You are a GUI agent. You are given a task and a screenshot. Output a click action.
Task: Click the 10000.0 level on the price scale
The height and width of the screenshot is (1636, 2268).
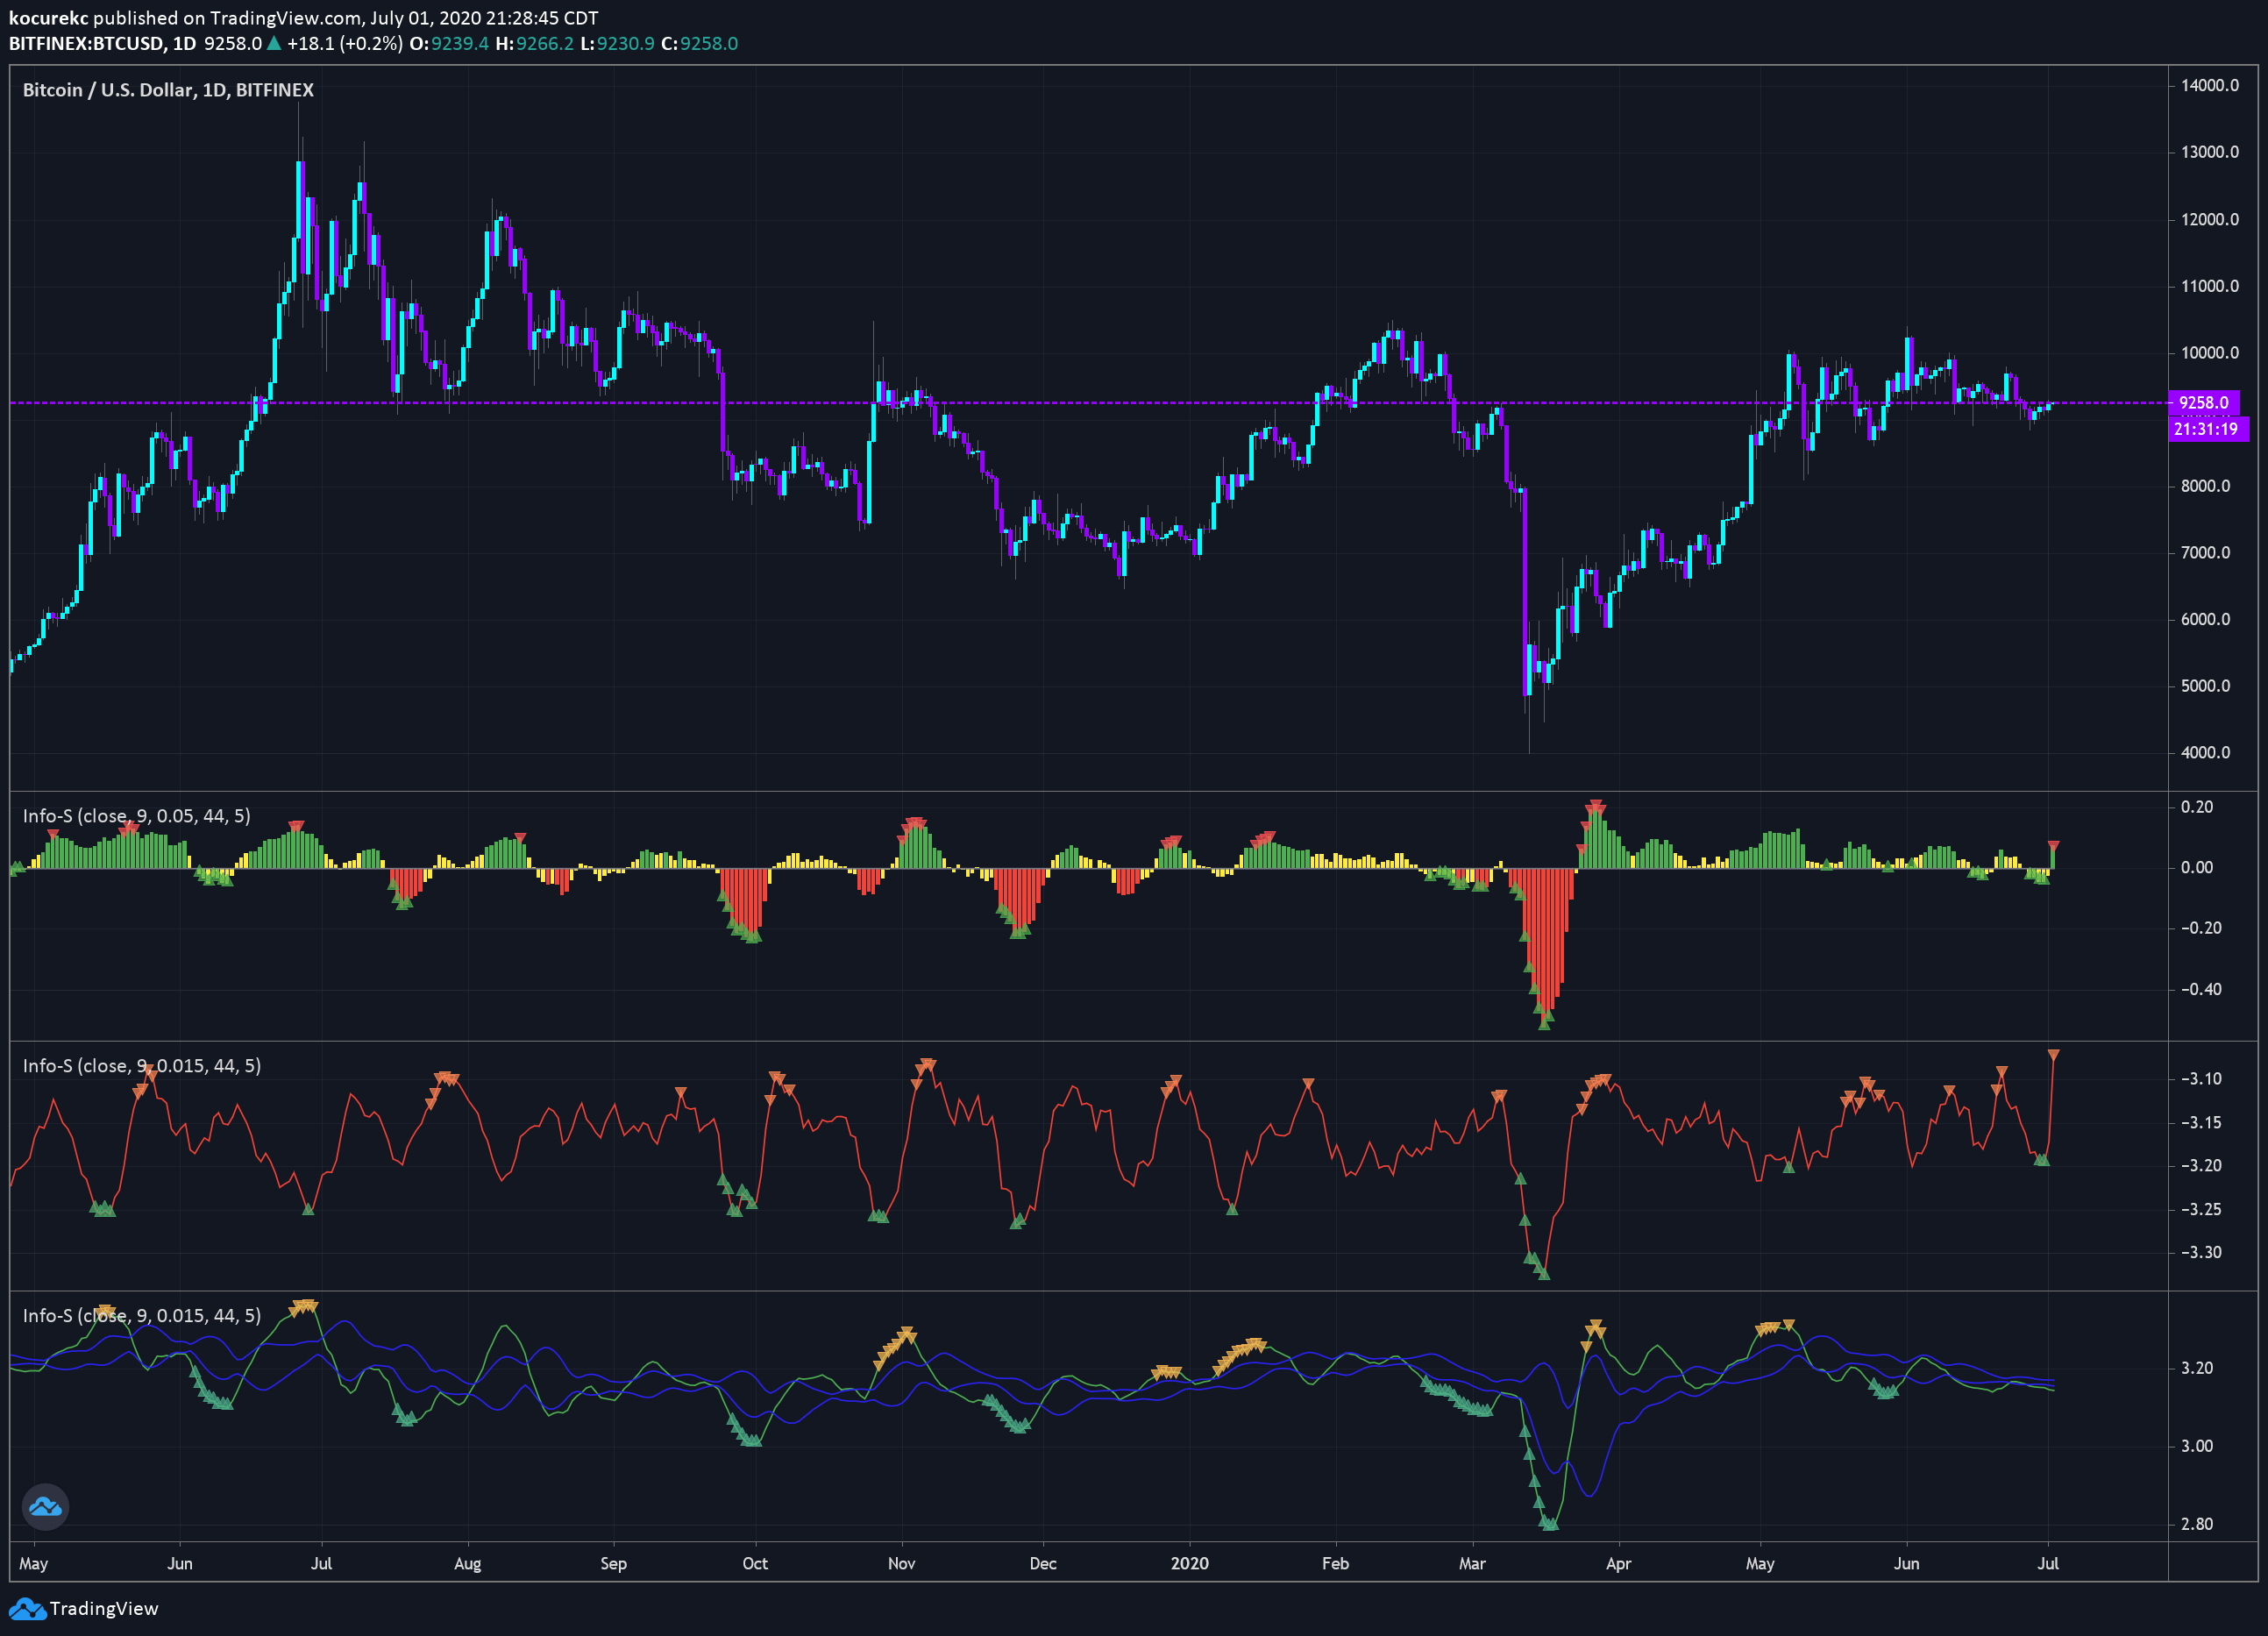(x=2210, y=353)
